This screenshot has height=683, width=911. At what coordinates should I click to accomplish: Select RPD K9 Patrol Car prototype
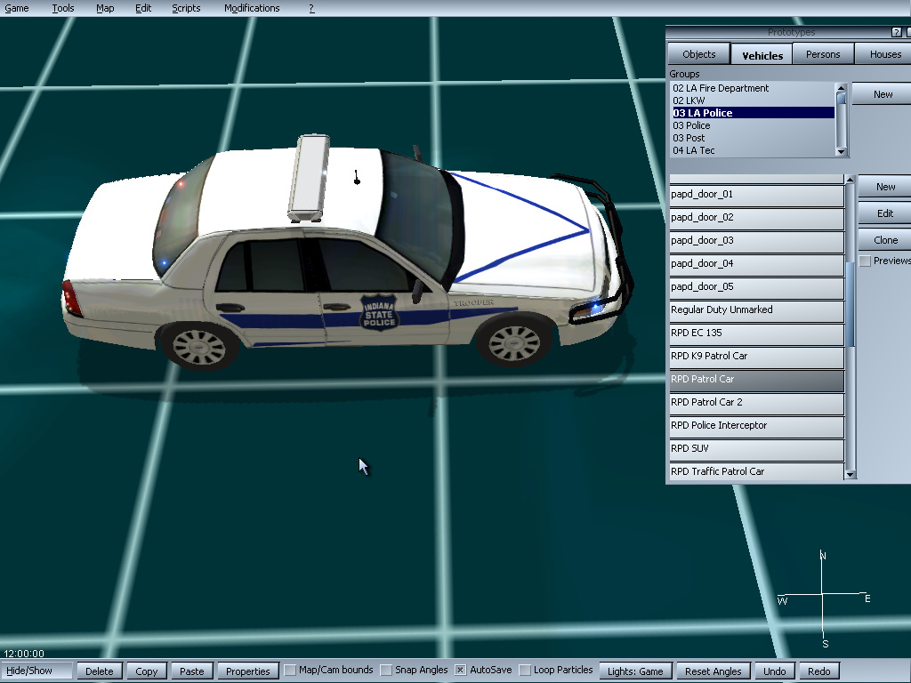(756, 357)
